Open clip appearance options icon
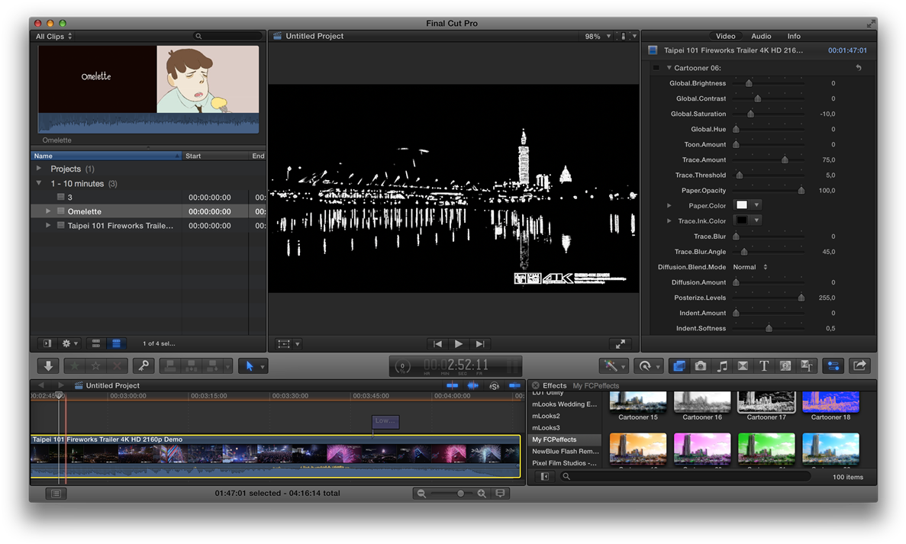 tap(501, 493)
